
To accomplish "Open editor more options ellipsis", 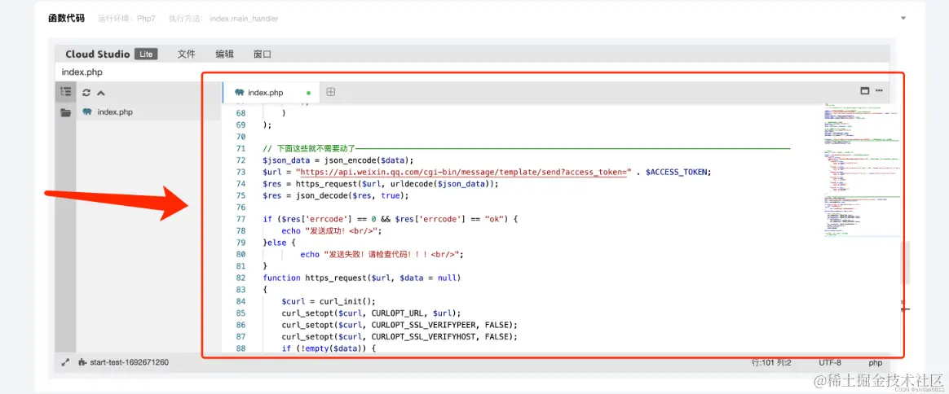I will [879, 90].
